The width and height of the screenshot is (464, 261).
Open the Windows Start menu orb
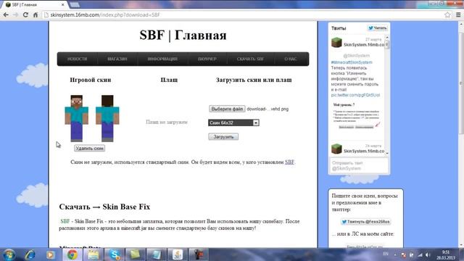coord(9,254)
